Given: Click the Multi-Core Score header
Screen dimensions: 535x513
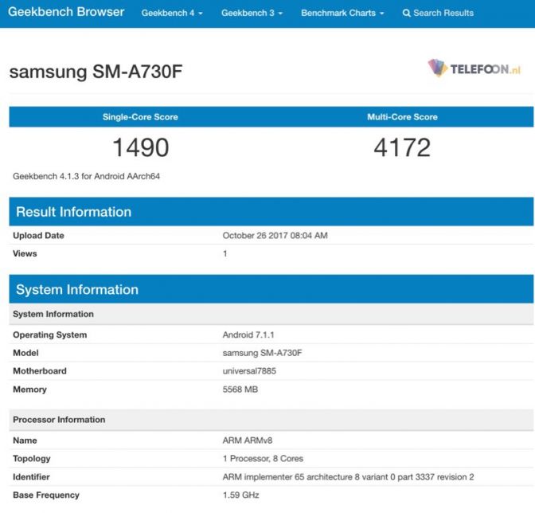Looking at the screenshot, I should click(402, 117).
